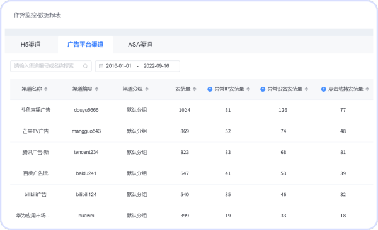Sort by 安装量 column arrows
The image size is (378, 230).
194,89
